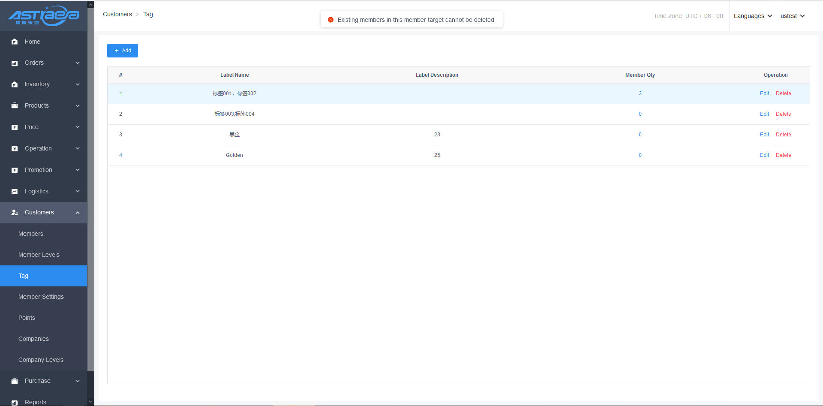Image resolution: width=823 pixels, height=406 pixels.
Task: Click the Customers person icon
Action: click(x=15, y=213)
